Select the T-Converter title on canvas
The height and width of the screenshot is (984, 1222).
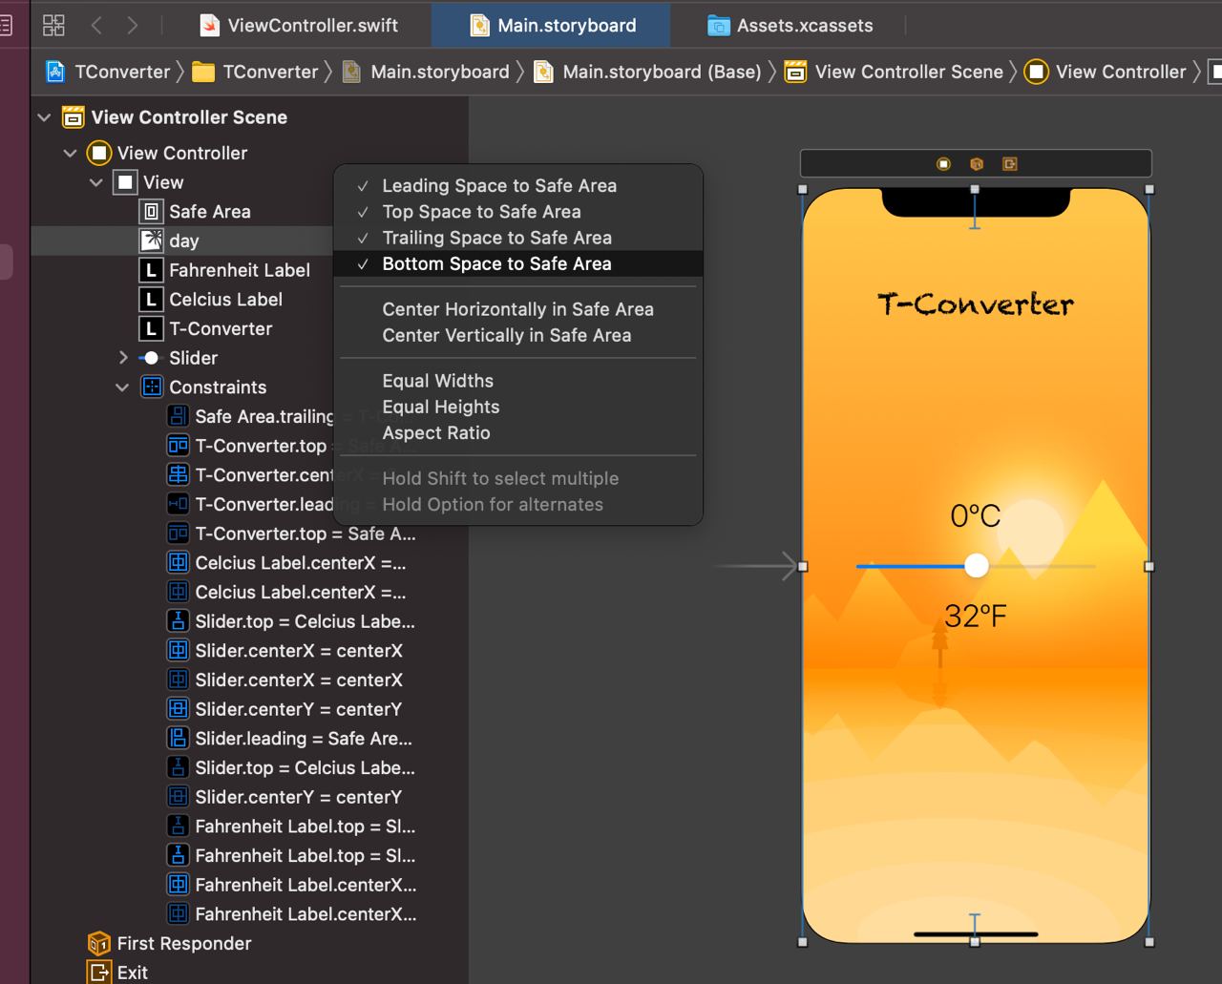[x=976, y=304]
